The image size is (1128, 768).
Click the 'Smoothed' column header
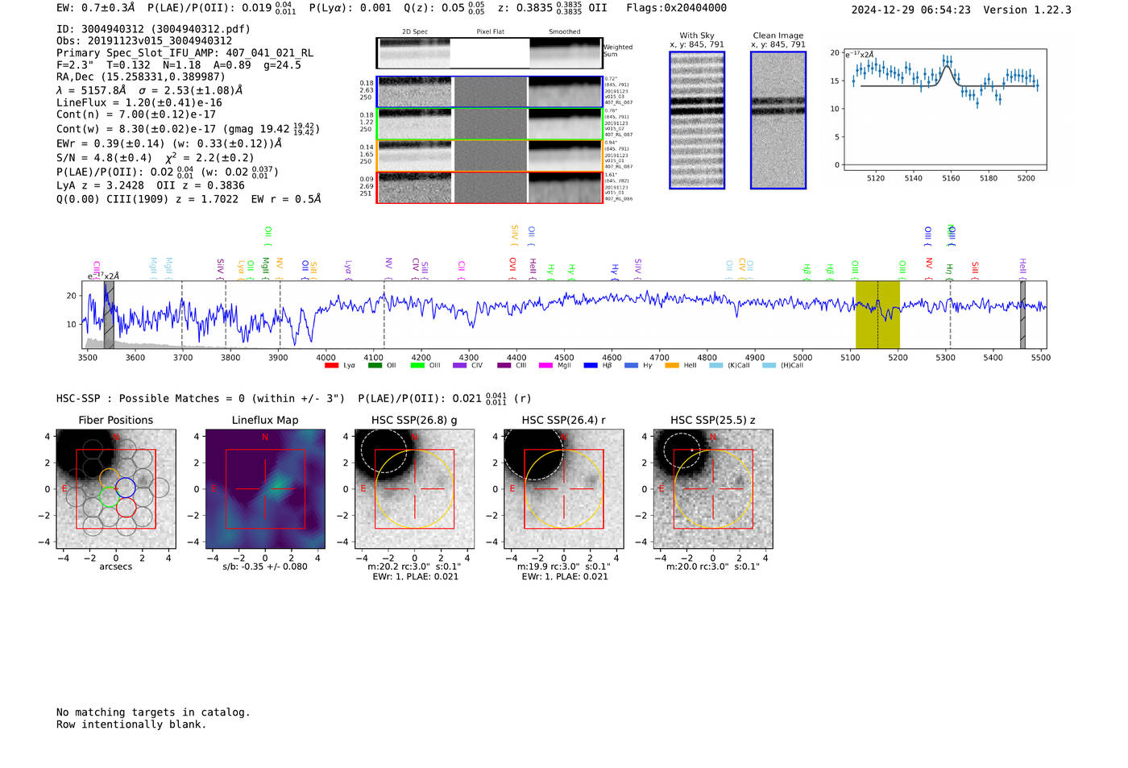(x=565, y=32)
